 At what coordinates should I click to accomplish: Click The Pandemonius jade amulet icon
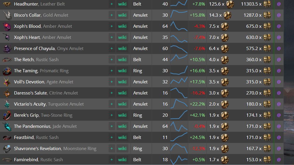pyautogui.click(x=7, y=126)
